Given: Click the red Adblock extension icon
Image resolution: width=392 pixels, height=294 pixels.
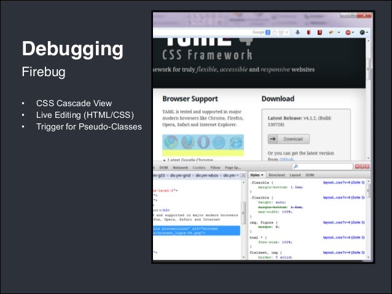Looking at the screenshot, I should [x=348, y=33].
